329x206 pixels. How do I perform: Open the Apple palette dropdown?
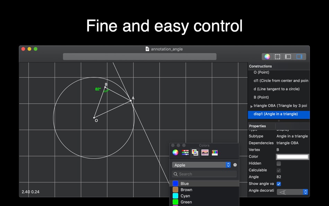pos(201,165)
